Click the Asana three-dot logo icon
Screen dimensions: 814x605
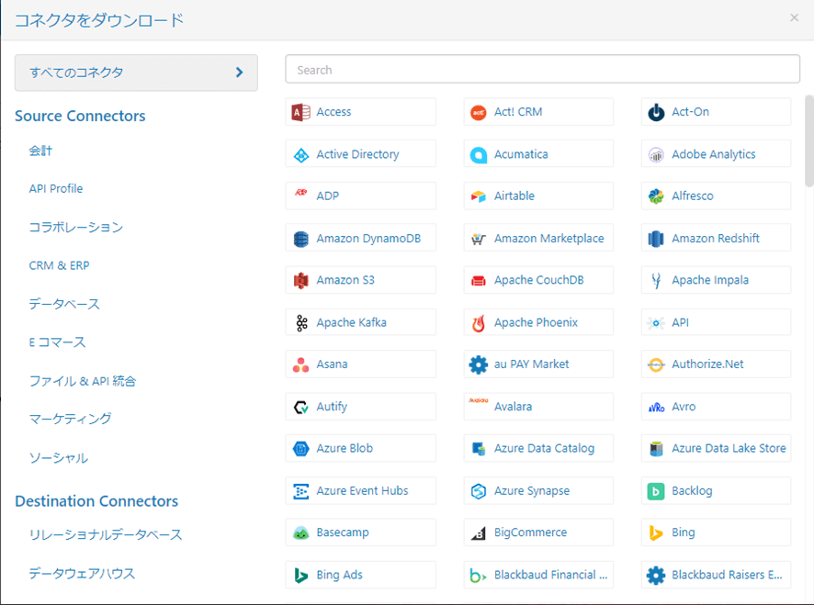click(x=300, y=365)
